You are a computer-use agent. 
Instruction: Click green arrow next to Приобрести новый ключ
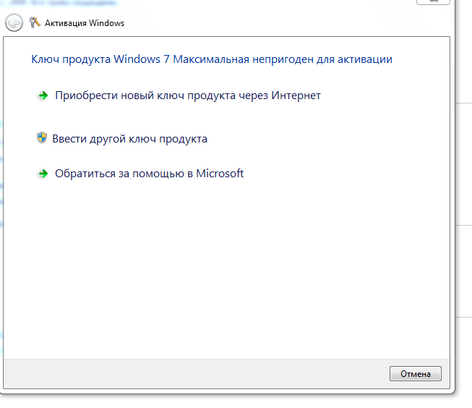point(43,95)
